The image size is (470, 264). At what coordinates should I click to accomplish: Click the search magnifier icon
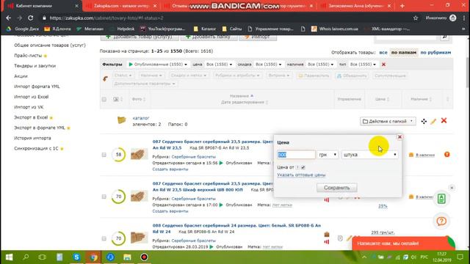pos(445,37)
